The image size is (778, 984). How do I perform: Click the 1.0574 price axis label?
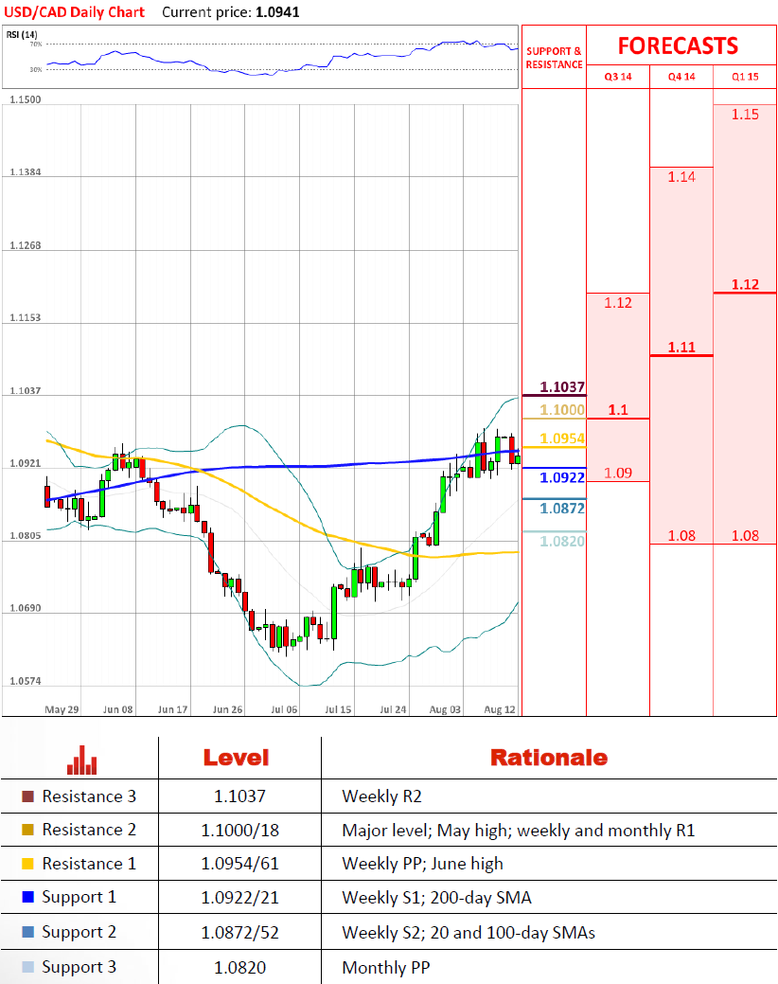point(25,681)
